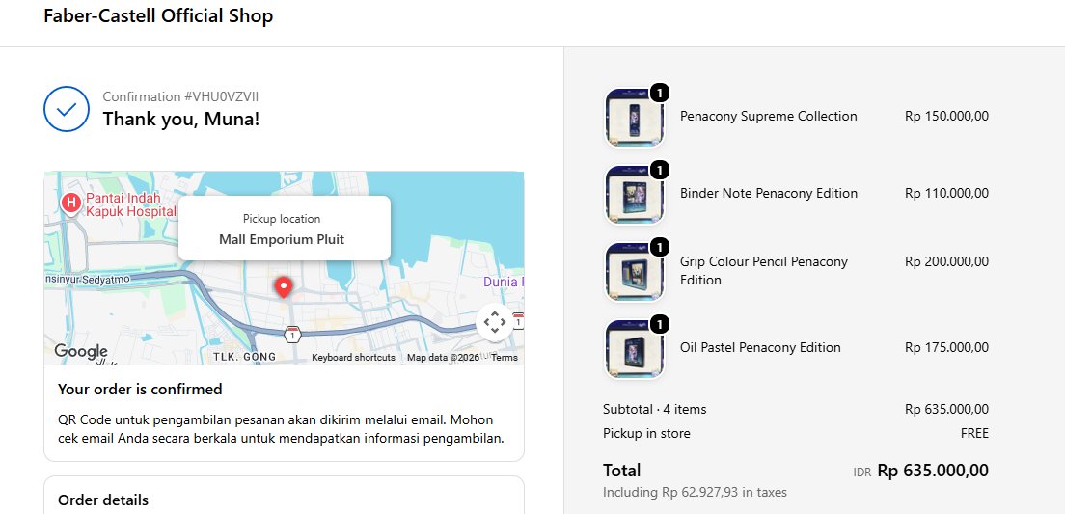The image size is (1065, 514).
Task: Click the Grip Colour Pencil Penacony Edition name
Action: coord(764,271)
